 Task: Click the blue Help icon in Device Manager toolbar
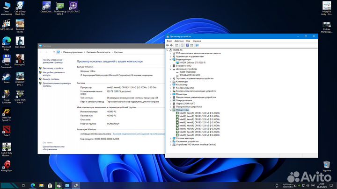(x=187, y=45)
